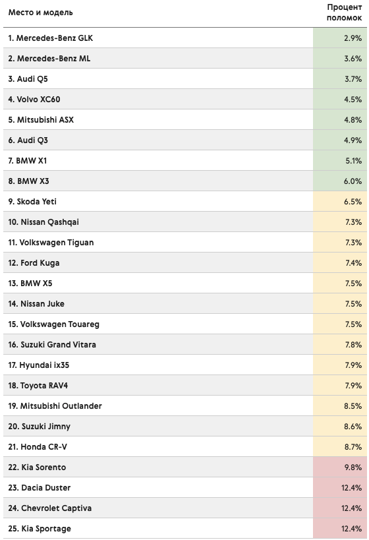Click the Kia Sportage row
This screenshot has width=369, height=540.
coord(185,528)
